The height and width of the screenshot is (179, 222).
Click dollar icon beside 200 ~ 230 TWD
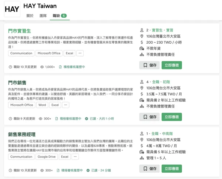click(x=142, y=42)
